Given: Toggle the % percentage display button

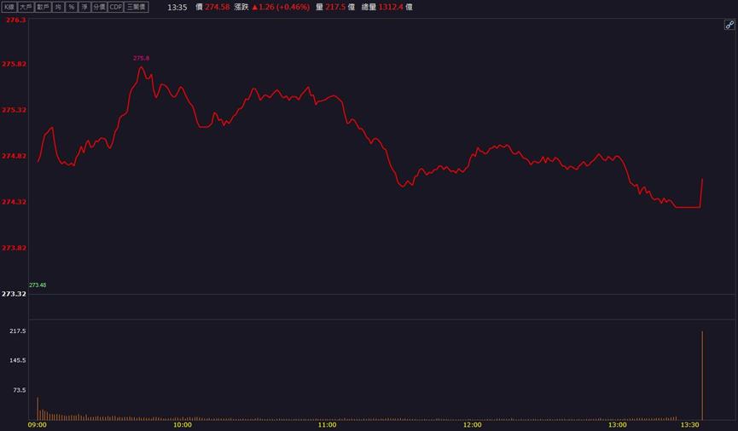Looking at the screenshot, I should tap(72, 7).
